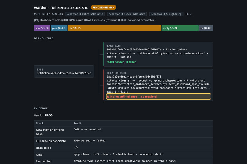Screen dimensions: 247x164
Task: Click the candidate ID 98881dcf-dafc-4025-8364-d1e6f5d7417a
Action: [x=134, y=49]
